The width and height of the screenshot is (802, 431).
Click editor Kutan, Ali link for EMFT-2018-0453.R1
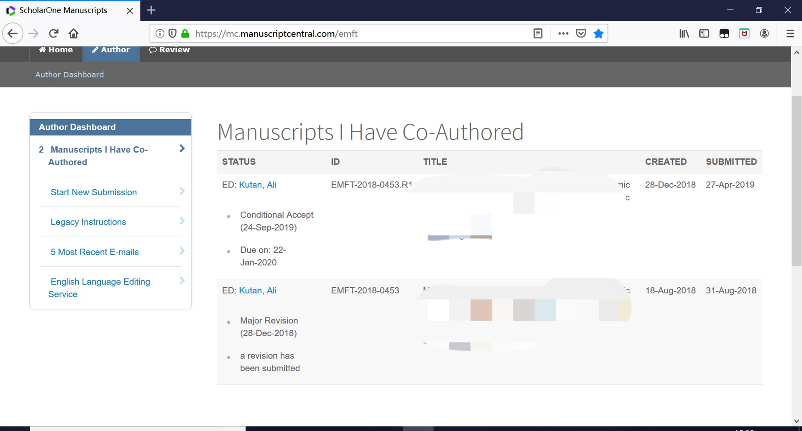[x=258, y=185]
